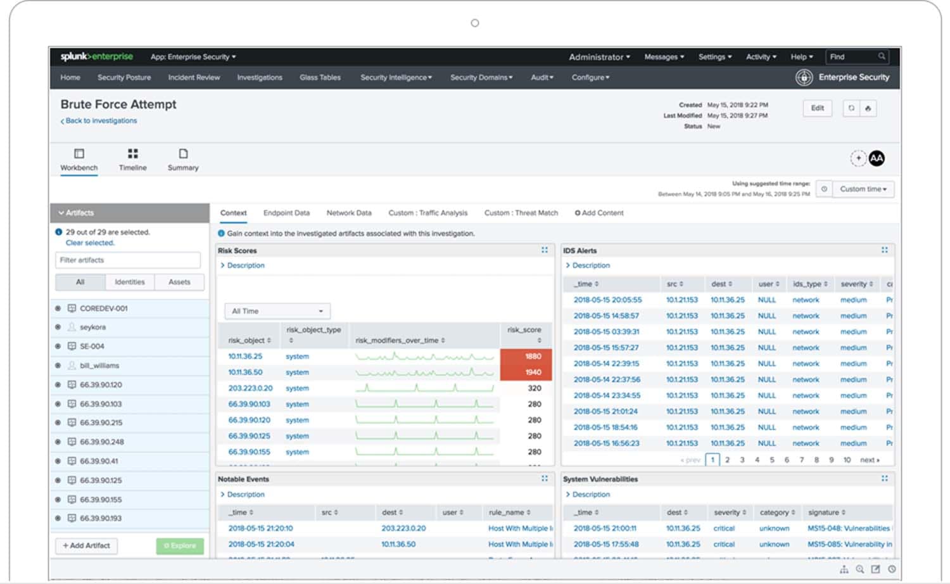Click Add Content in the tab bar
The height and width of the screenshot is (584, 950).
tap(599, 213)
